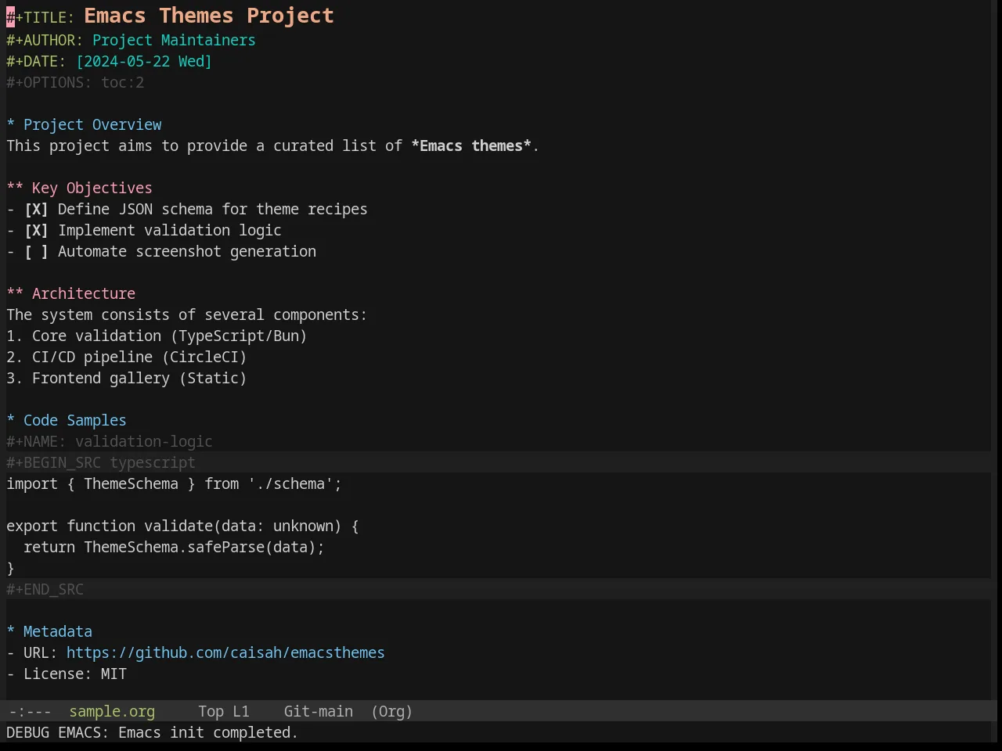Fold the 'Architecture' subheading

point(70,294)
